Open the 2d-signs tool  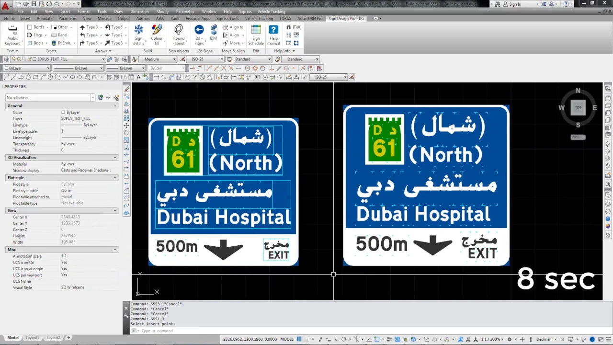[199, 35]
